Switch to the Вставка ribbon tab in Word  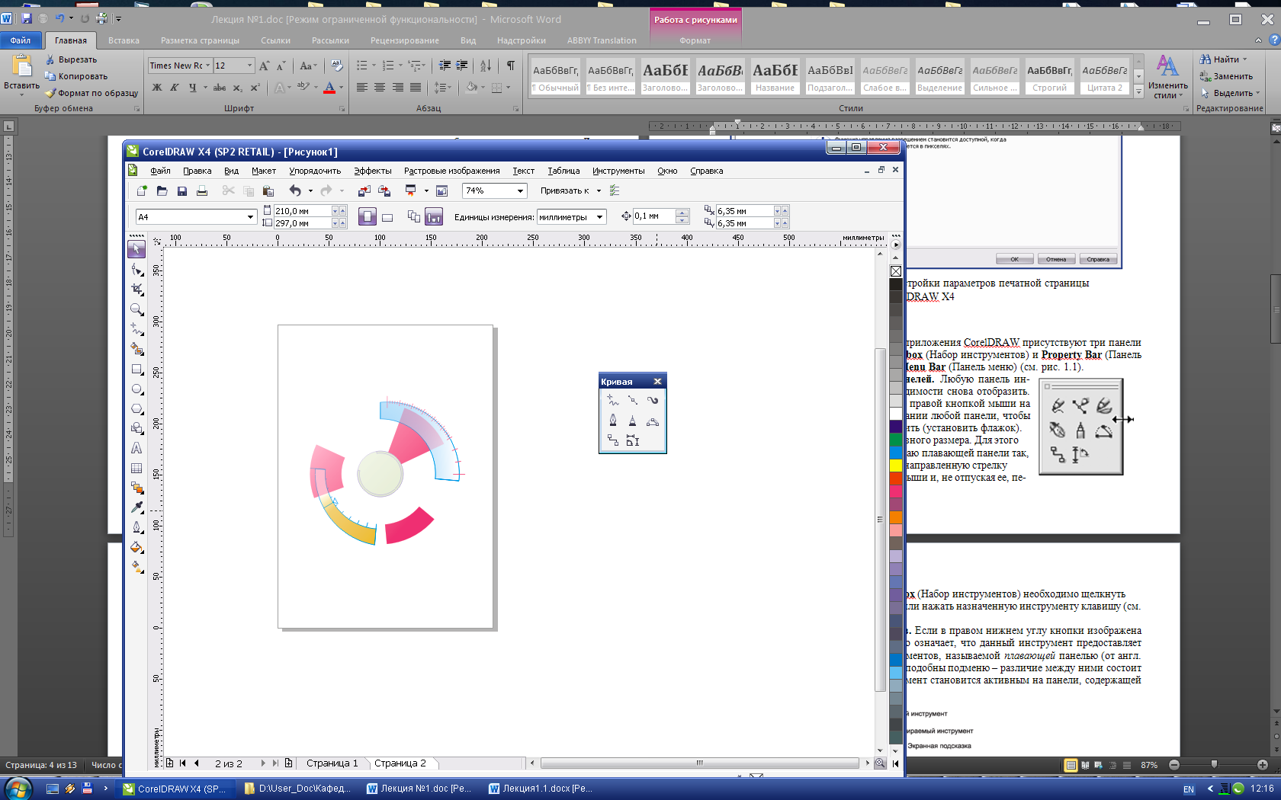tap(124, 40)
